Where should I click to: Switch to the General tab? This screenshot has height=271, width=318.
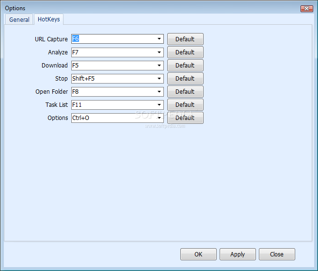[x=19, y=20]
